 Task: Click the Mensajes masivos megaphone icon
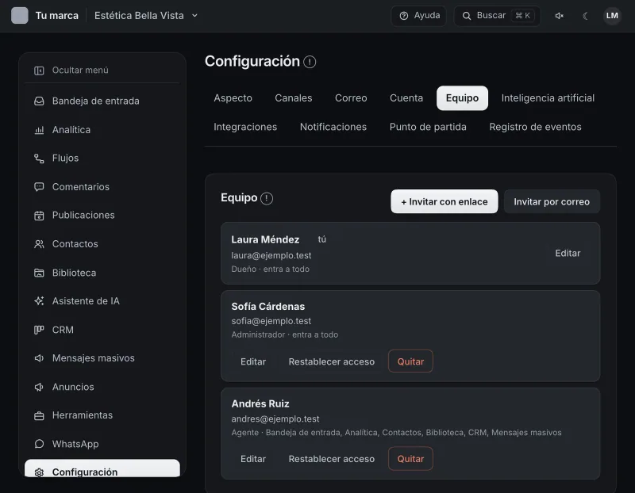click(39, 358)
